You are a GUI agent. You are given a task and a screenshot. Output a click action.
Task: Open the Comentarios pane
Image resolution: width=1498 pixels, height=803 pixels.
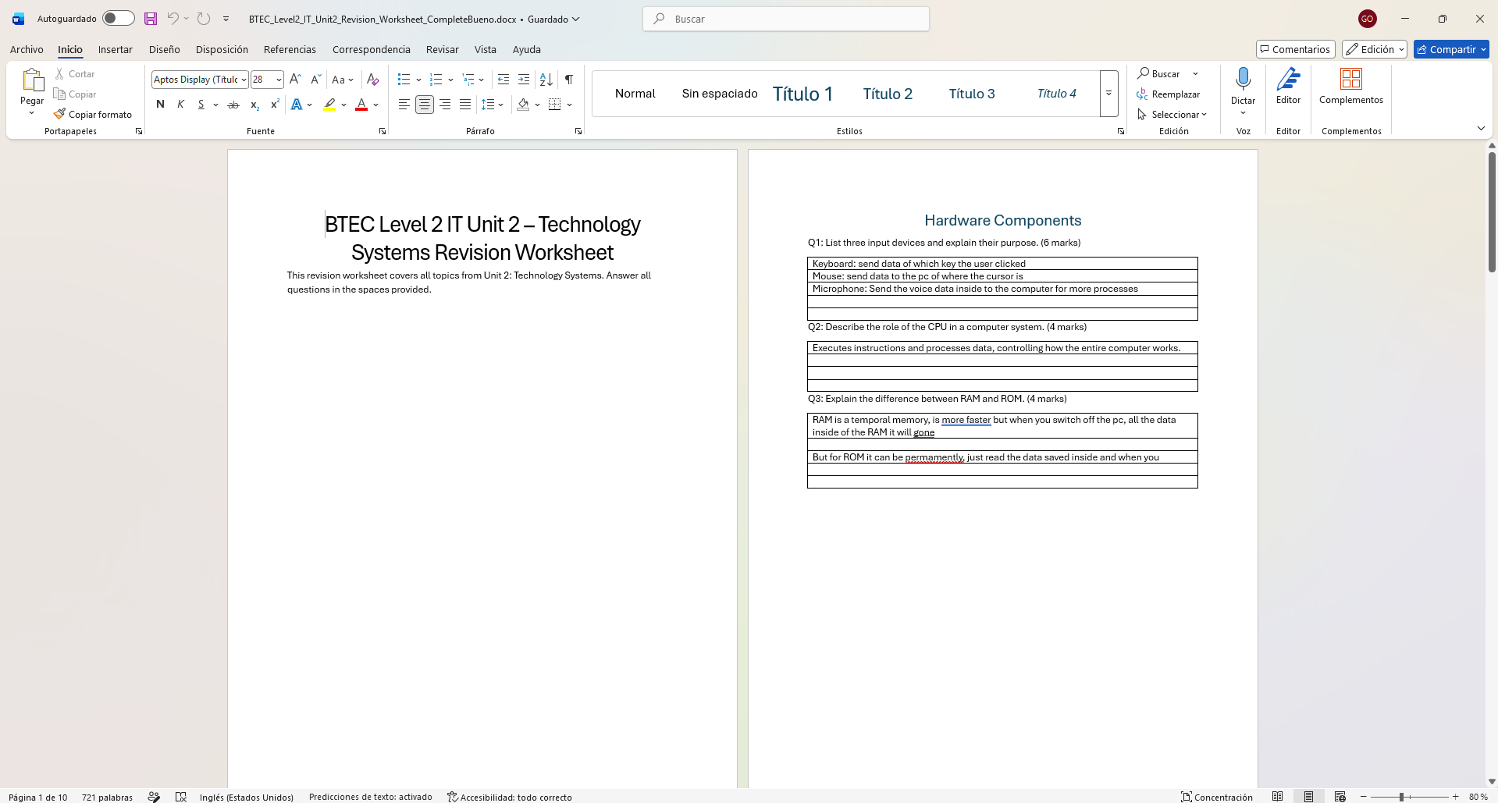1295,49
